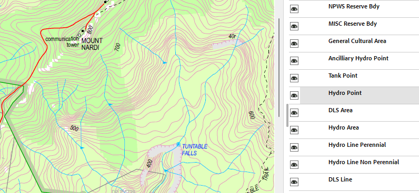Click the map pane vertical scrollbar

point(279,67)
